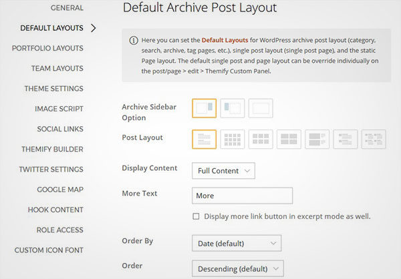Switch to Theme Settings tab
Image resolution: width=401 pixels, height=279 pixels.
53,88
